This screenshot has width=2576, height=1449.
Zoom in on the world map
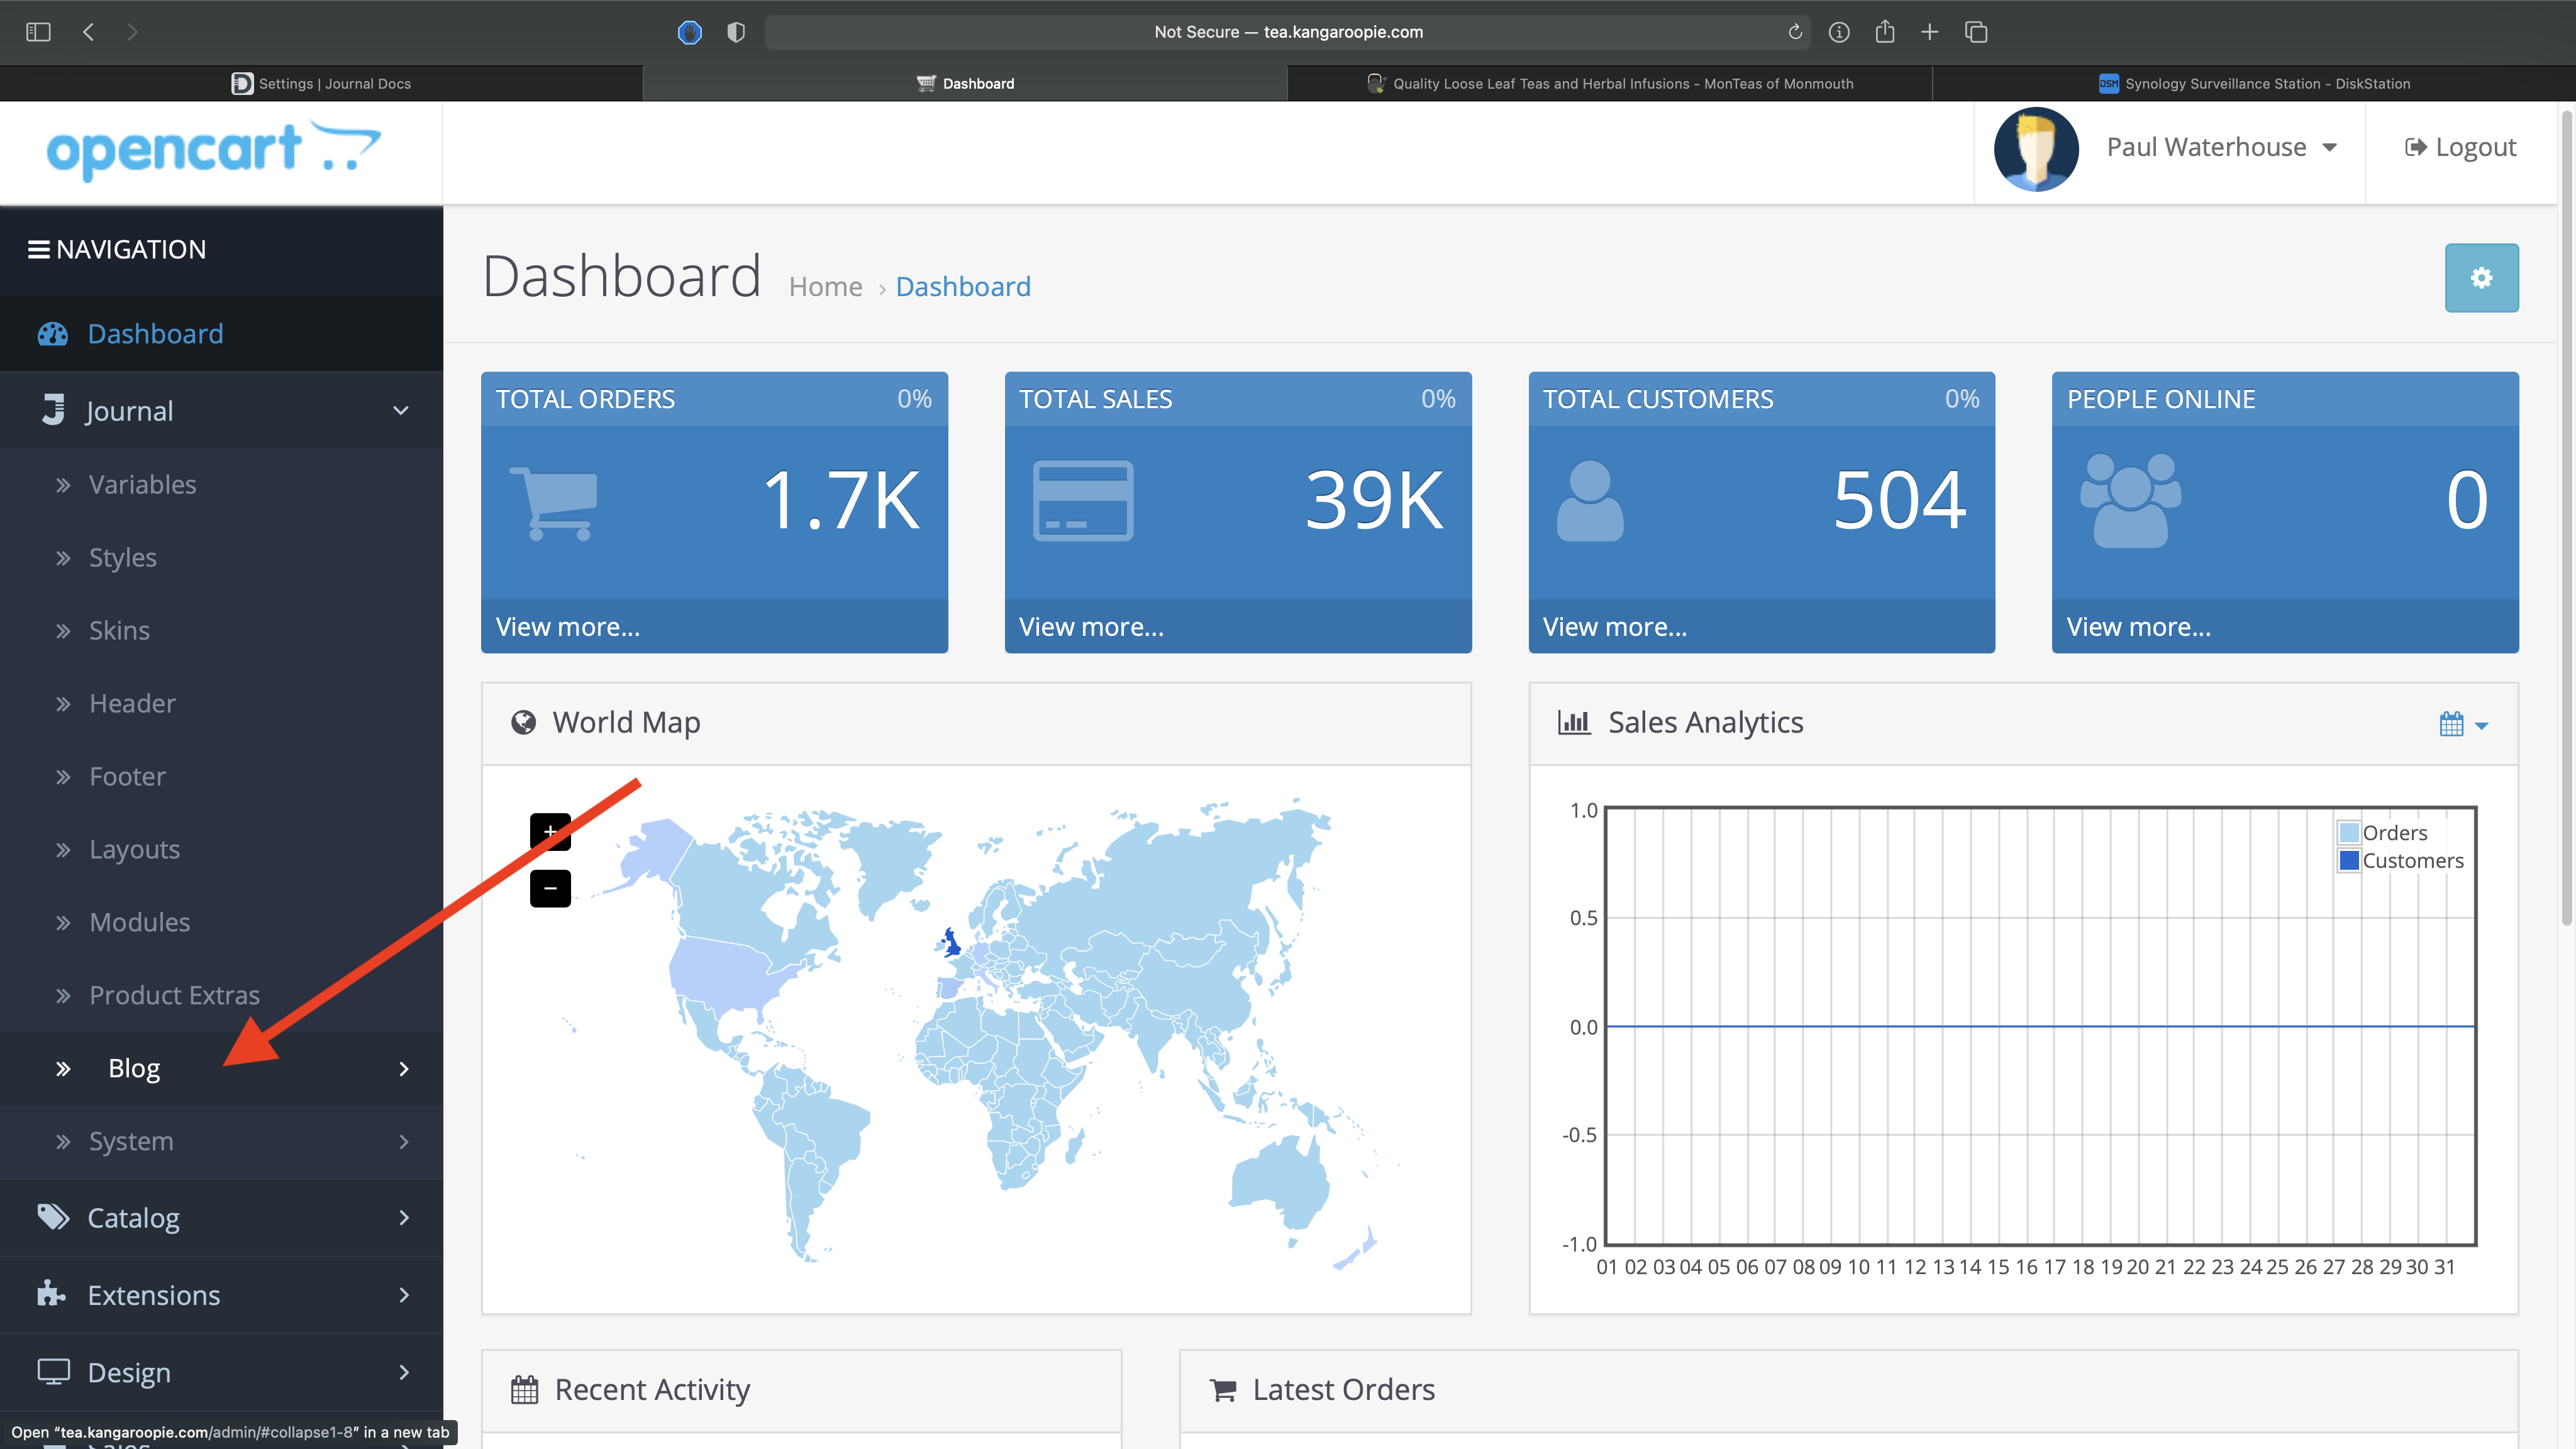(x=549, y=831)
